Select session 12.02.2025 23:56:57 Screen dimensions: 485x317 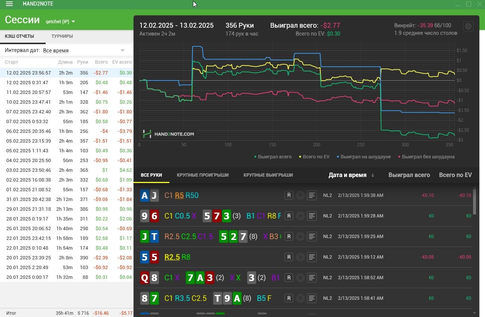(x=67, y=73)
